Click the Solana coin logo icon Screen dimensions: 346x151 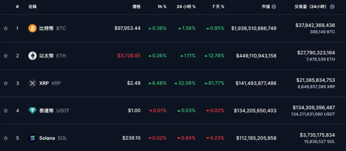(x=32, y=138)
